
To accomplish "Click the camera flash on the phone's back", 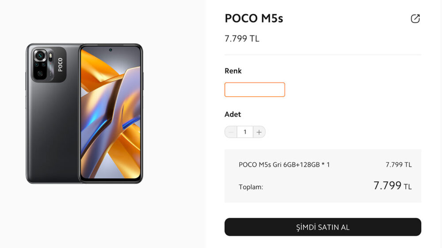I will [x=51, y=56].
